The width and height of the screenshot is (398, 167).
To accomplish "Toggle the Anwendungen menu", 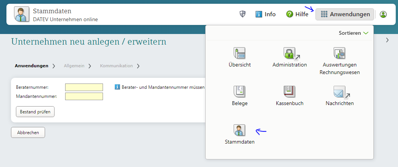I will [345, 14].
